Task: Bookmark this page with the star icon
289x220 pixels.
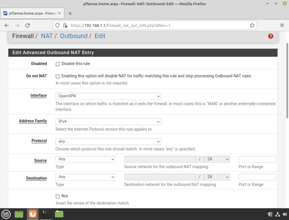Action: pyautogui.click(x=252, y=26)
